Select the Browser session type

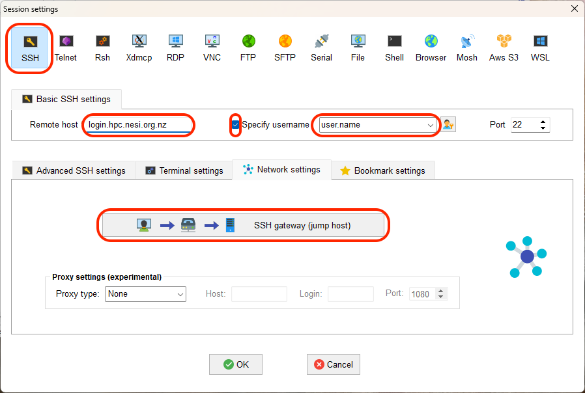pos(431,48)
